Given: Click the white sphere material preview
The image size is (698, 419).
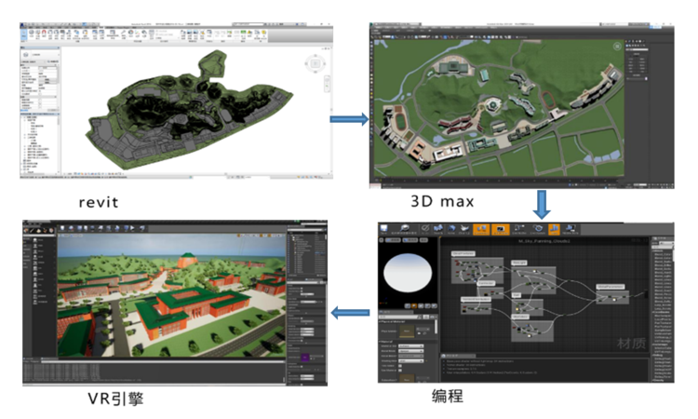Looking at the screenshot, I should click(408, 273).
